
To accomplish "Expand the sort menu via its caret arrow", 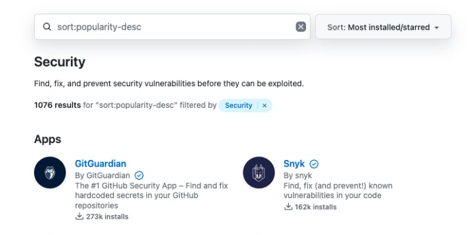I will click(x=437, y=28).
